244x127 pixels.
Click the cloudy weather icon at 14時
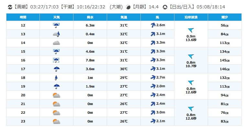pyautogui.click(x=56, y=43)
